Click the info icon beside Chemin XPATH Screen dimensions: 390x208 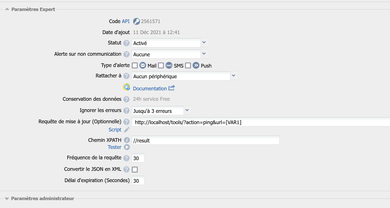click(127, 140)
